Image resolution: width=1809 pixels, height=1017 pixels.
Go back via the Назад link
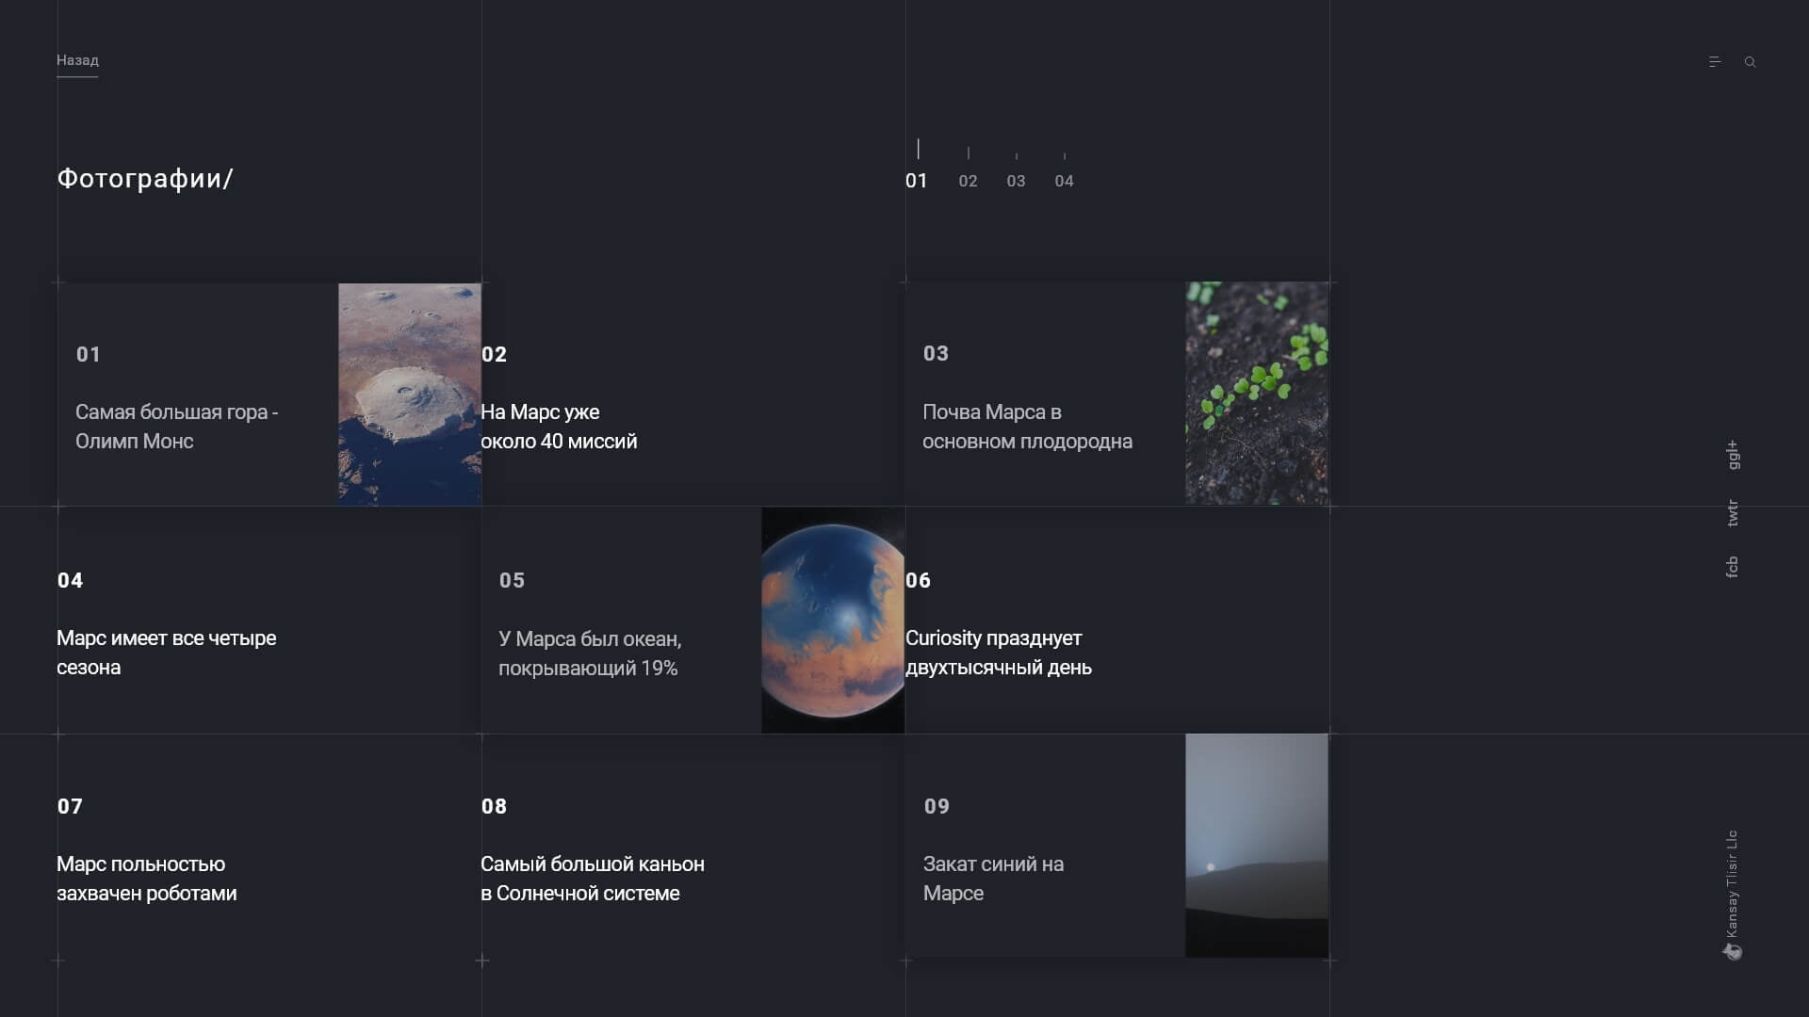point(77,60)
